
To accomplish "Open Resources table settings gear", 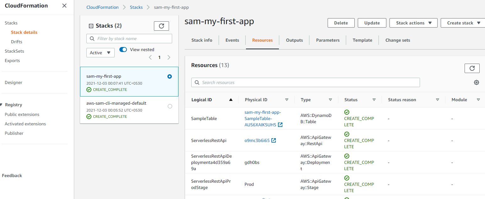I will pos(476,82).
